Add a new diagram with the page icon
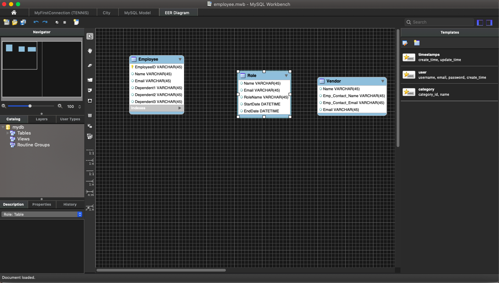This screenshot has height=283, width=499. 76,22
